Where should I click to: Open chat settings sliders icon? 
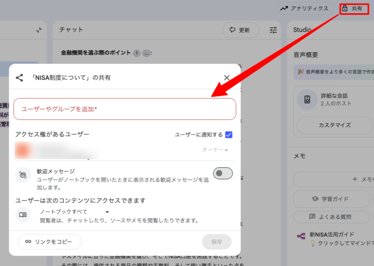pyautogui.click(x=273, y=30)
